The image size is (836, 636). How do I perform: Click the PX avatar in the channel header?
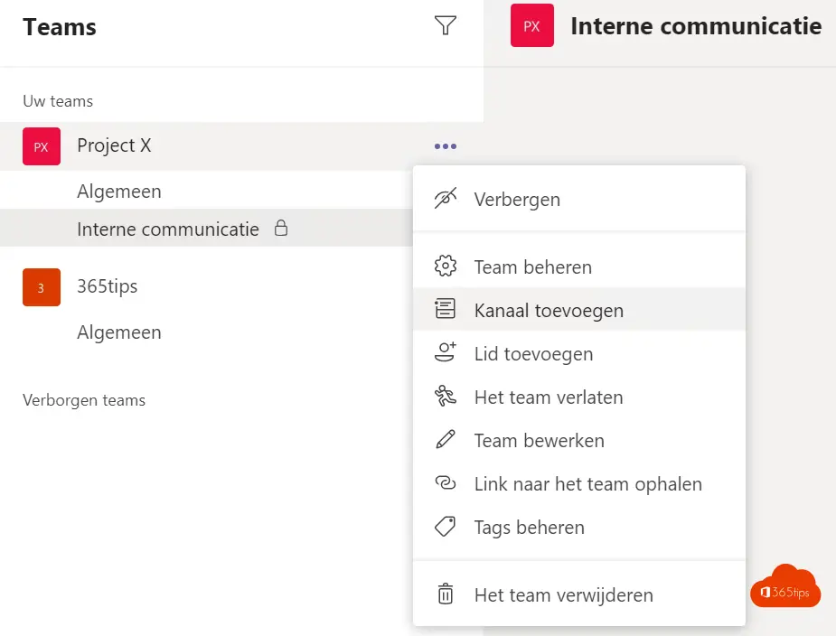click(532, 25)
